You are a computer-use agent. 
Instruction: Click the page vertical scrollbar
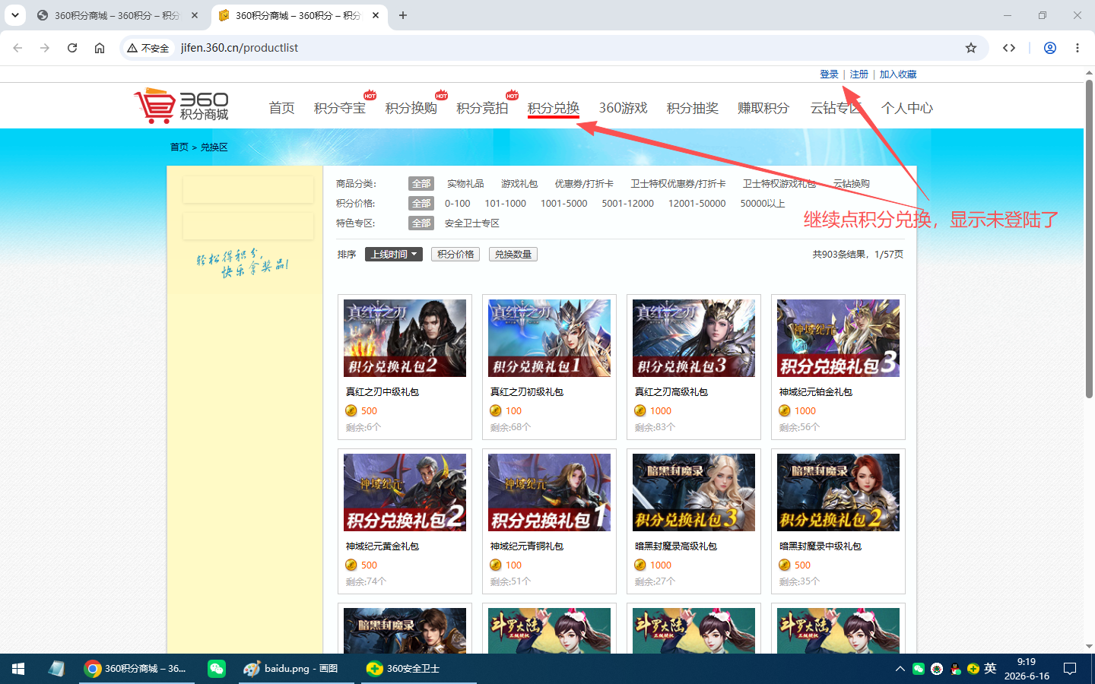[x=1089, y=239]
